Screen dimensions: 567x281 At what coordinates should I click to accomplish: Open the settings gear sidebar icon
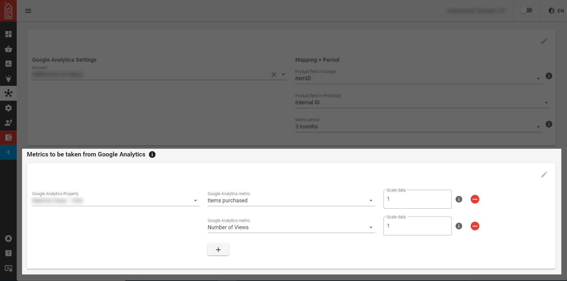8,108
